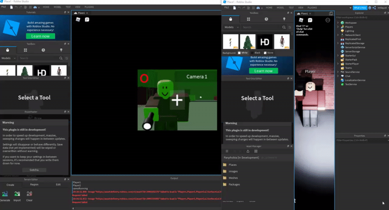Open the three-dots menu in right viewport

tap(328, 20)
